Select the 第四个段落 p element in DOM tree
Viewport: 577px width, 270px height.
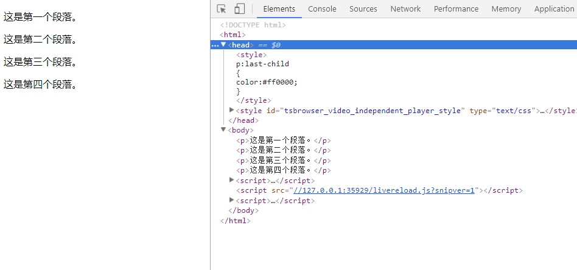tap(284, 170)
